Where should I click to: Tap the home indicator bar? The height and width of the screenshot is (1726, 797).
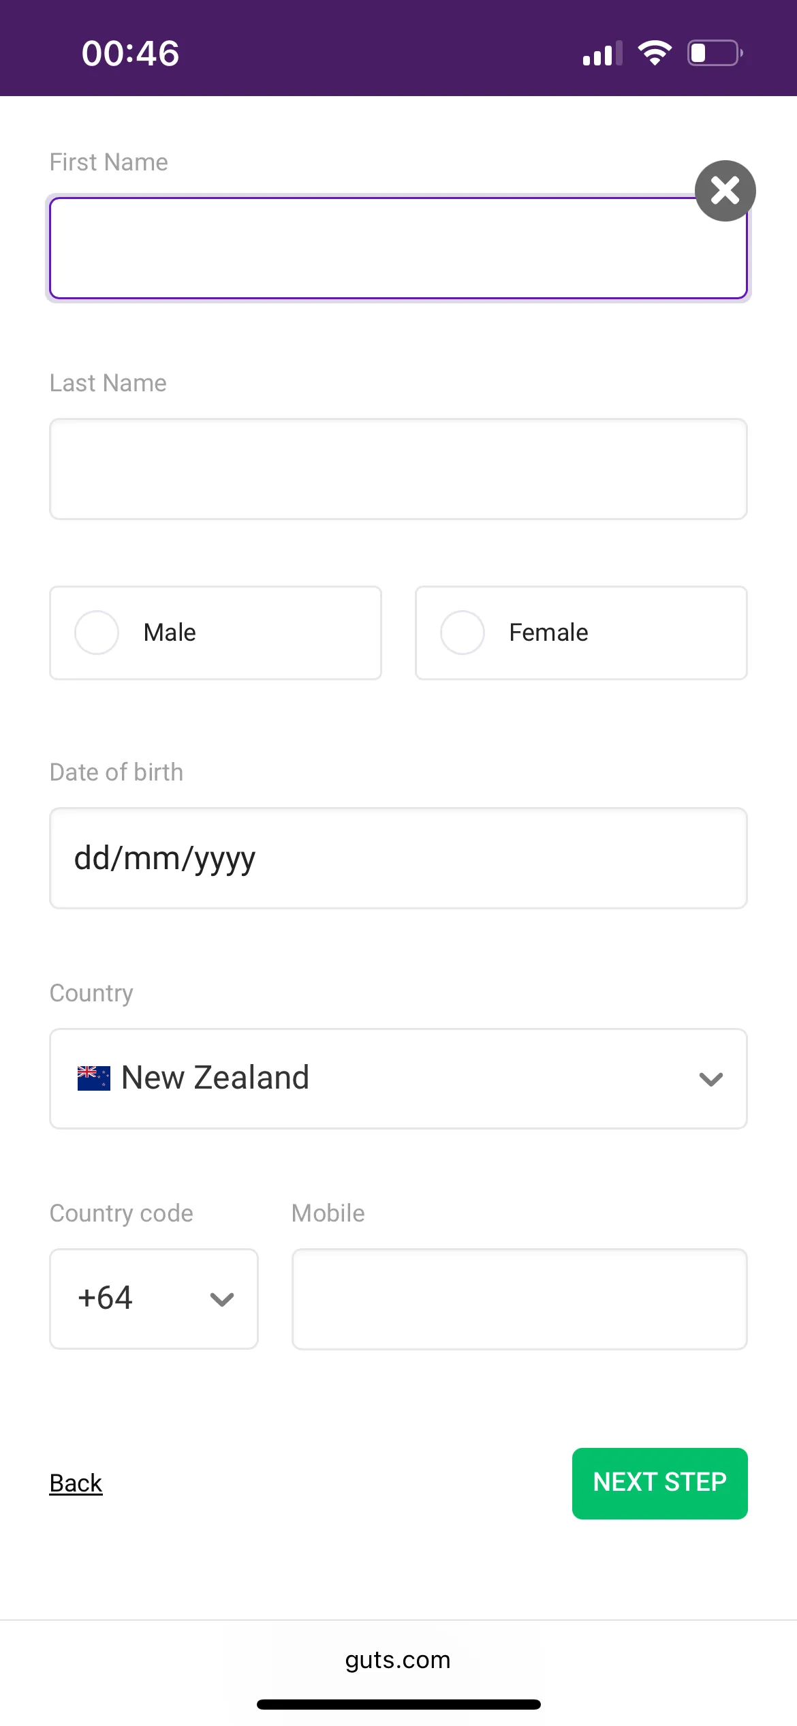tap(398, 1704)
